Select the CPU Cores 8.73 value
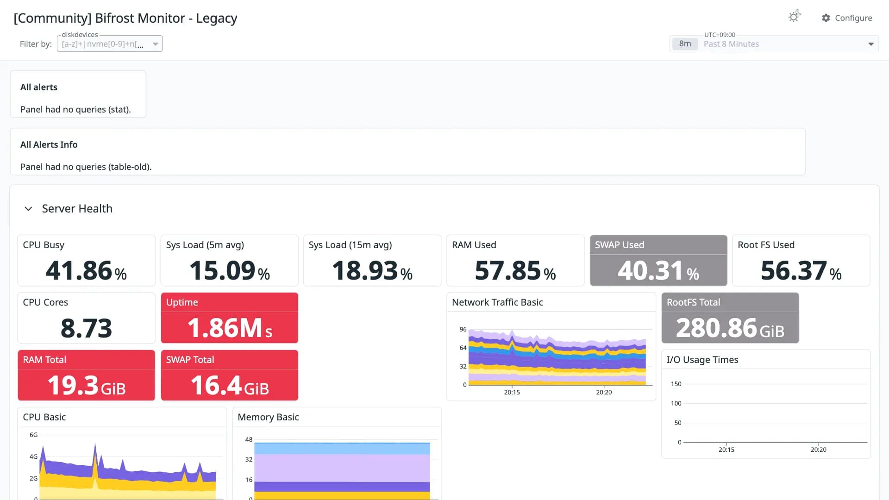Image resolution: width=889 pixels, height=500 pixels. [86, 328]
